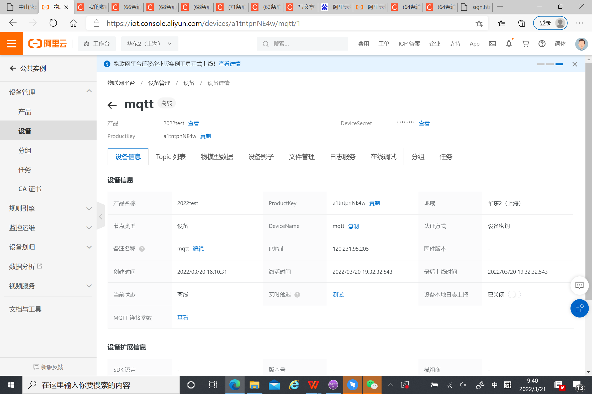The height and width of the screenshot is (394, 592).
Task: Close the blue announcement banner
Action: point(575,64)
